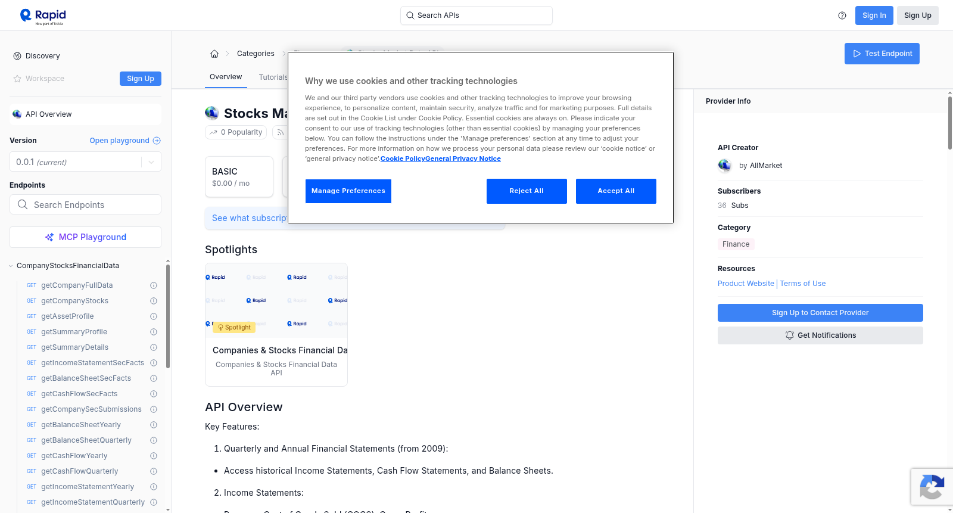
Task: Click the '36 Subs' subscriber count
Action: click(733, 206)
